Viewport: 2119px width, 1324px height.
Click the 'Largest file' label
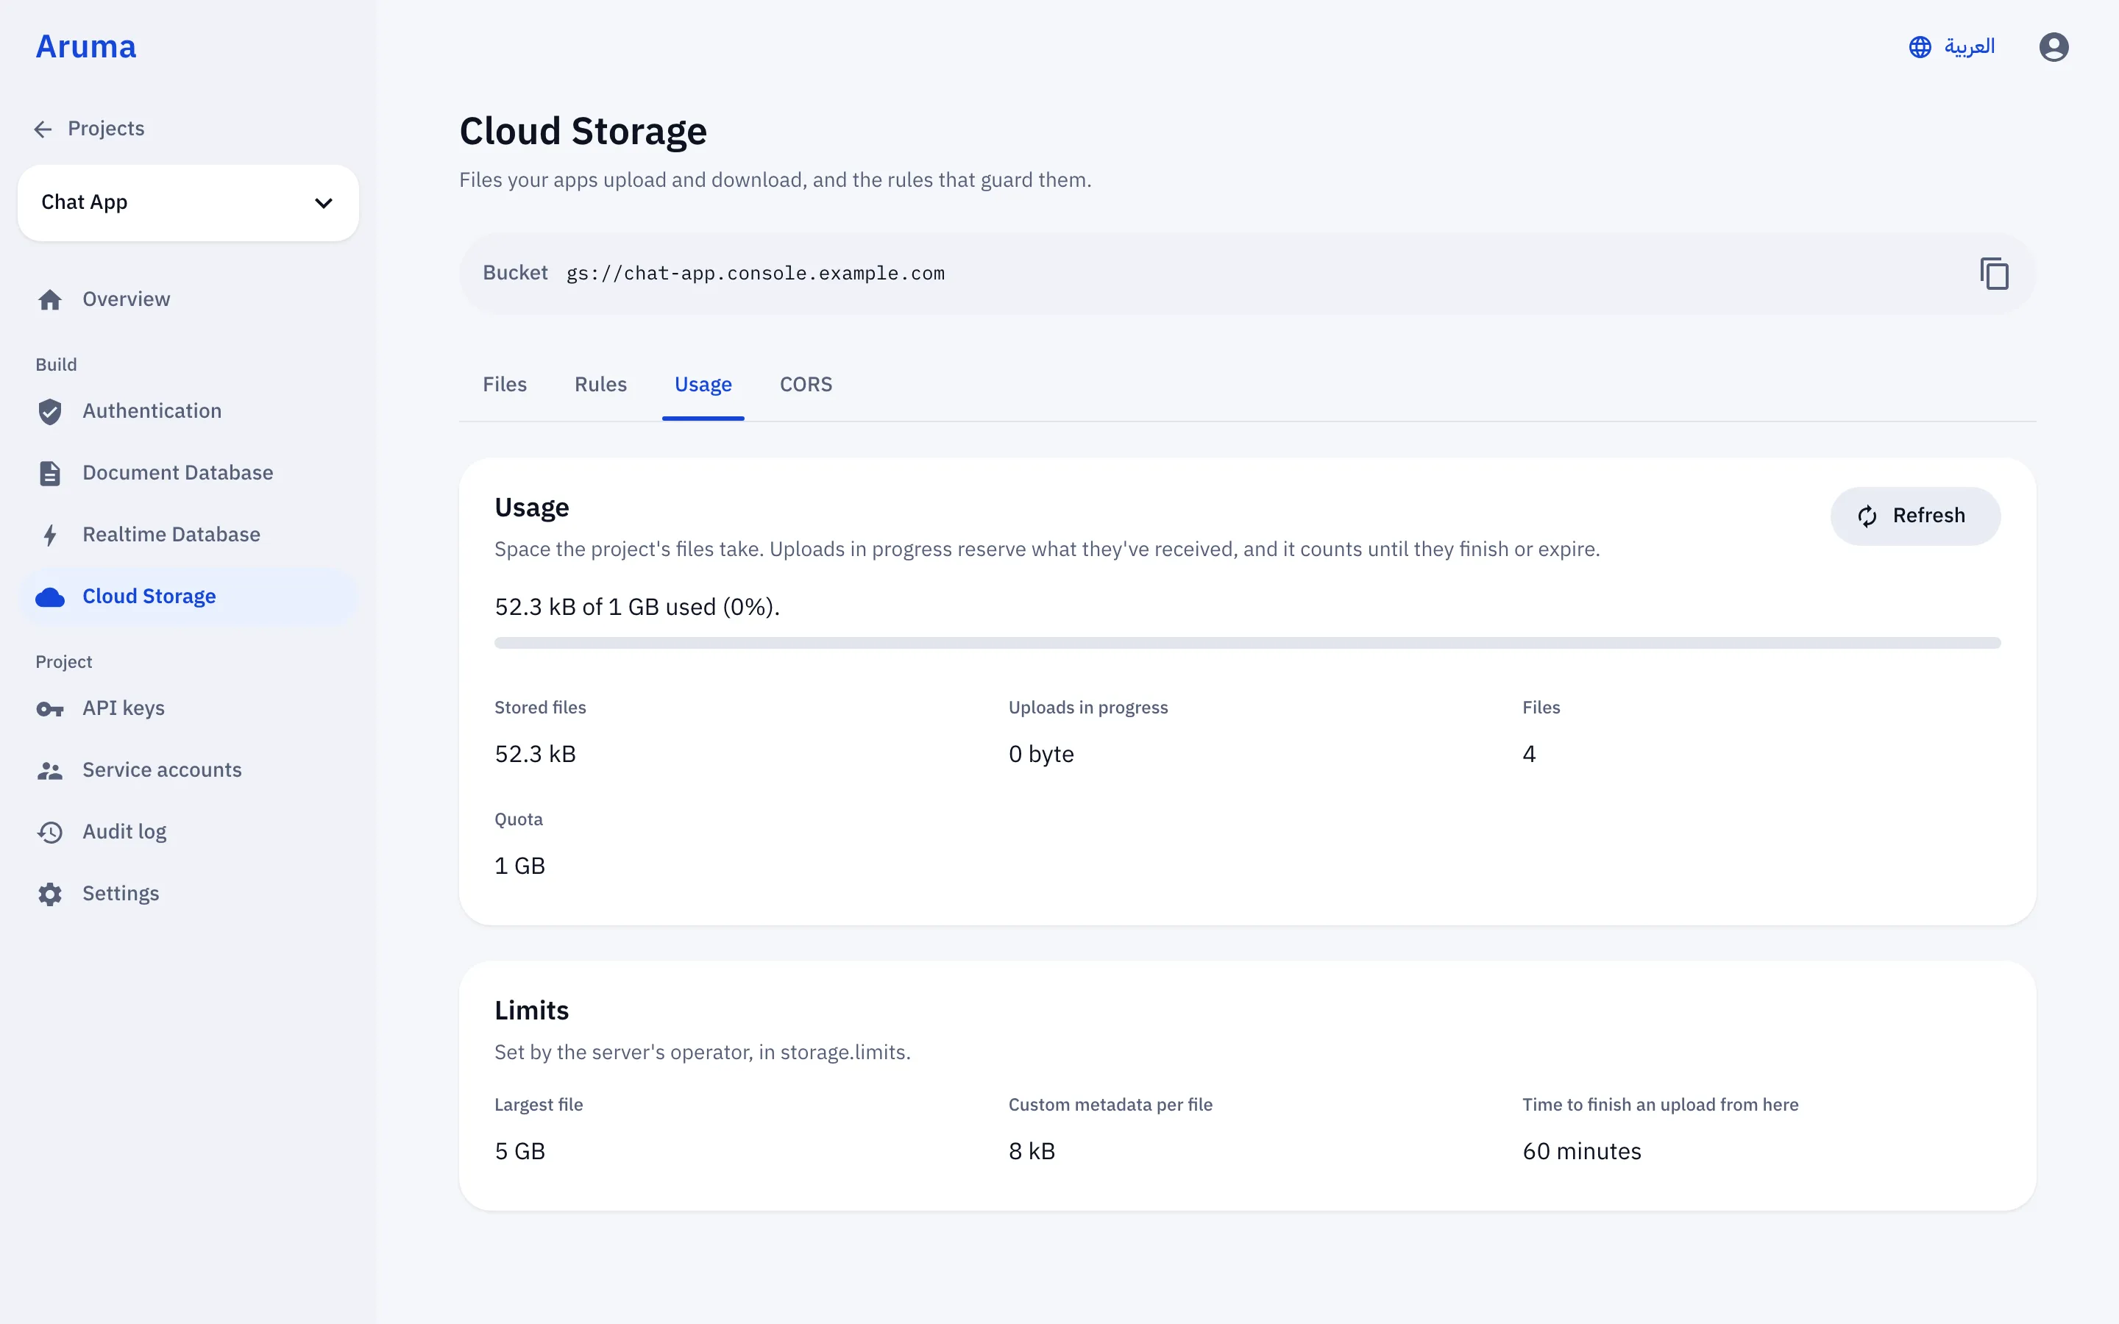[539, 1105]
